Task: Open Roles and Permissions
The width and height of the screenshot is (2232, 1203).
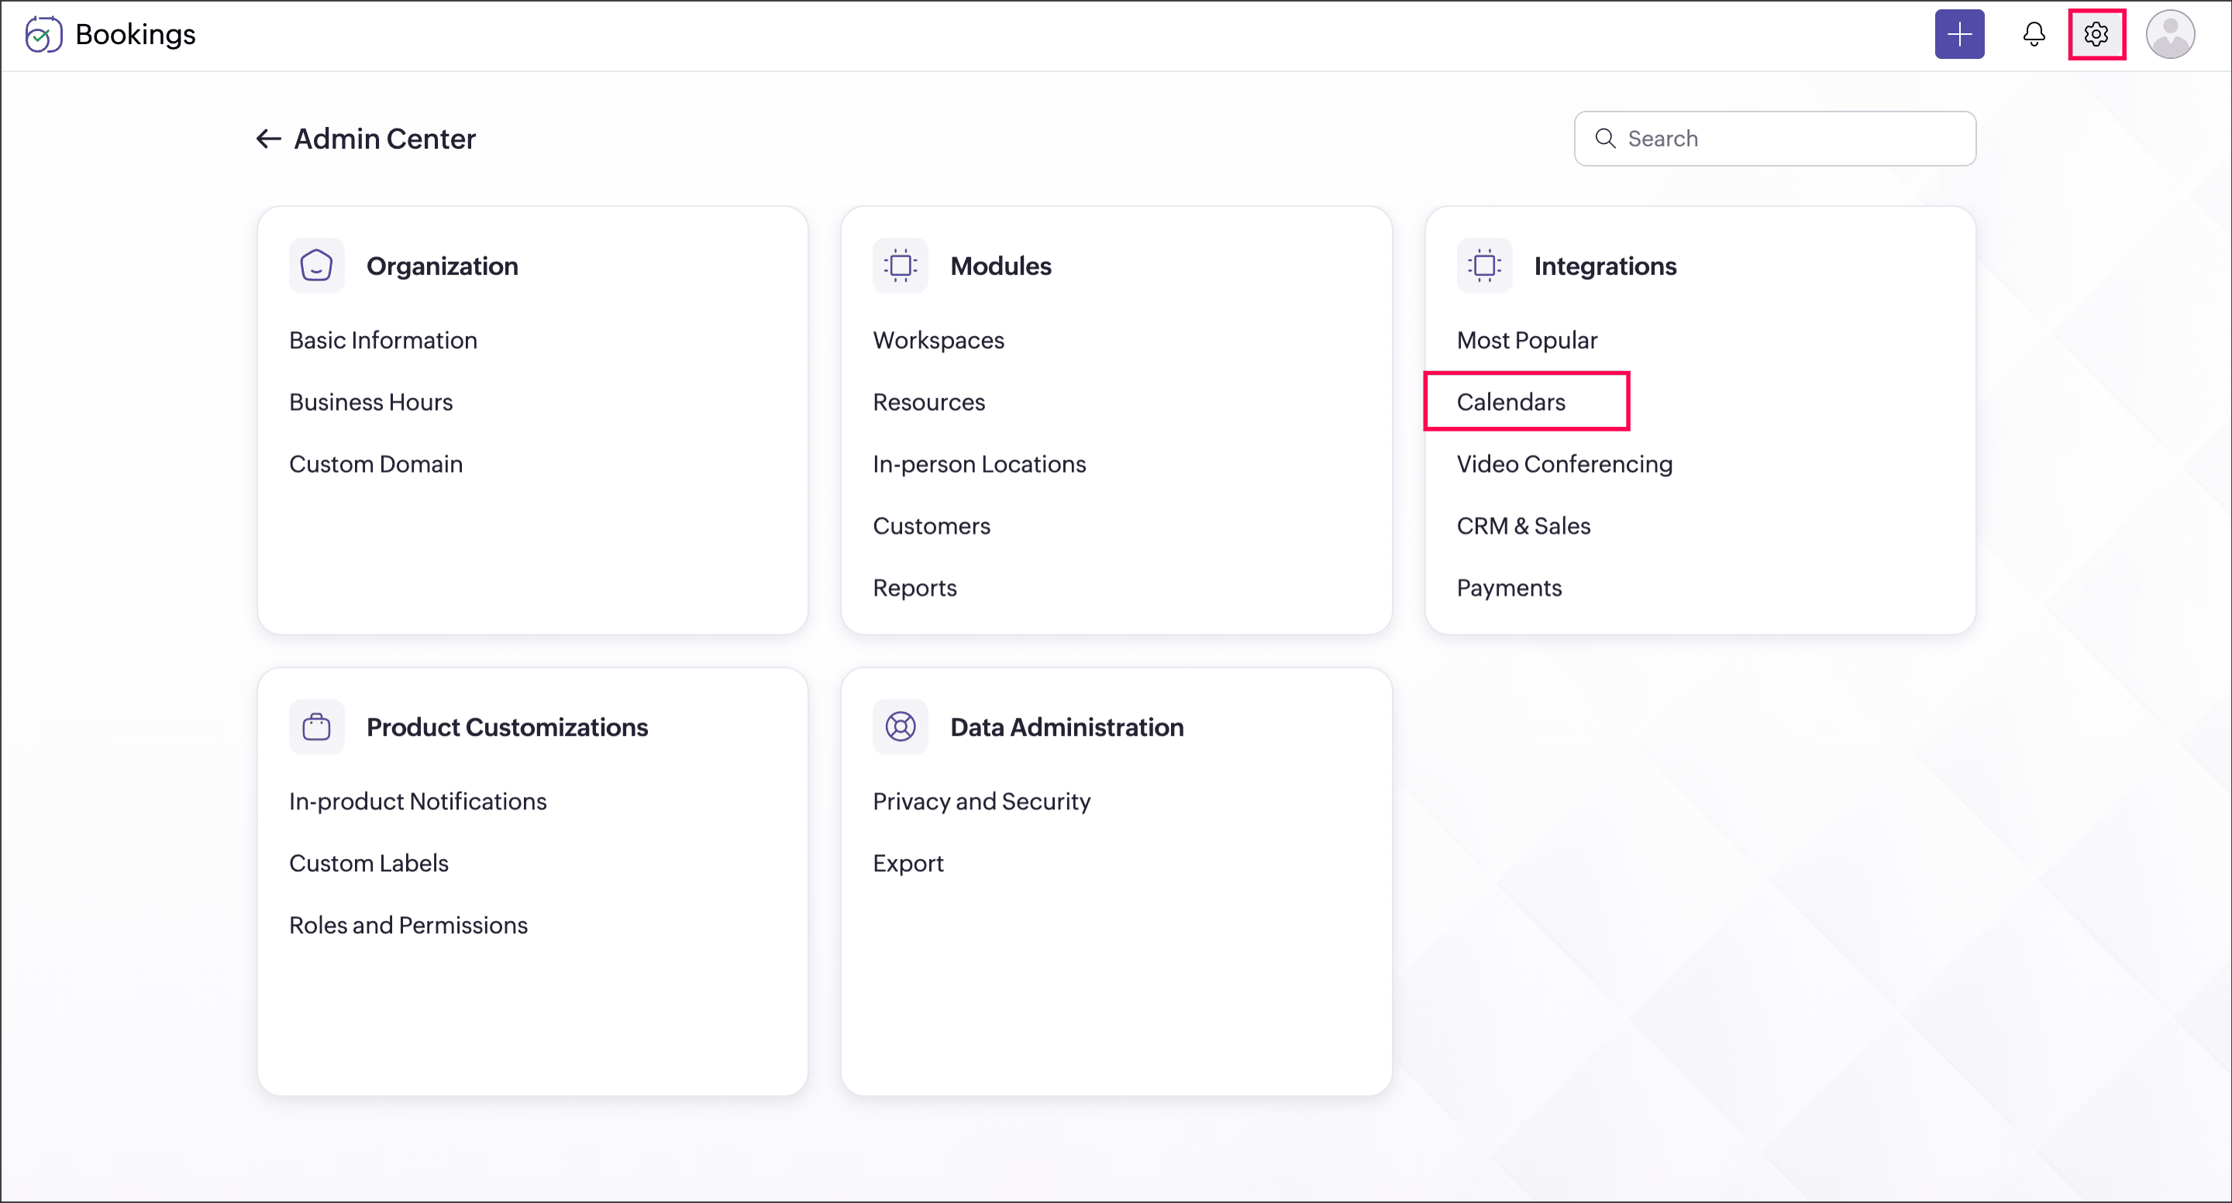Action: (x=408, y=925)
